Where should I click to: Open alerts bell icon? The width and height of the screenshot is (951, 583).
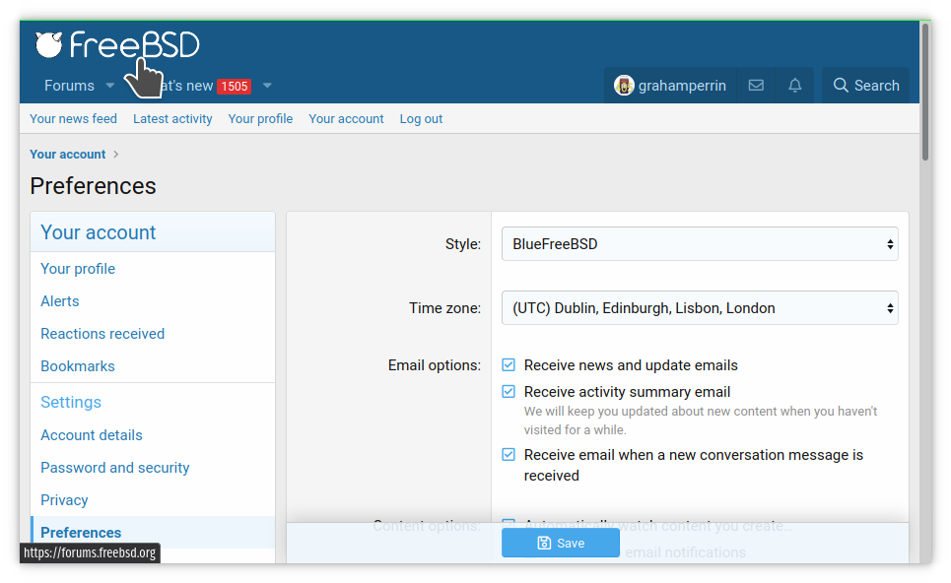click(x=795, y=86)
